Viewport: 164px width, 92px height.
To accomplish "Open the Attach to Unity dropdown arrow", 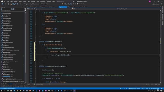I will [49, 4].
